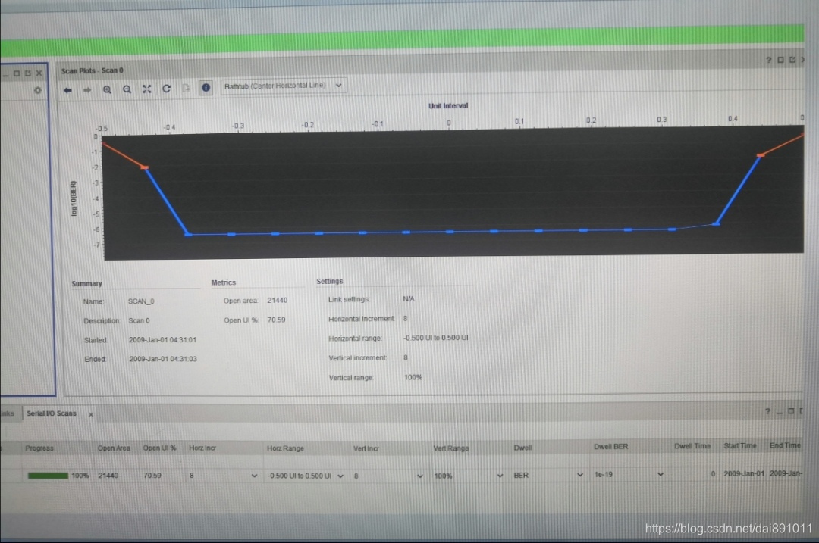Click the Link settings N/A value

click(409, 299)
